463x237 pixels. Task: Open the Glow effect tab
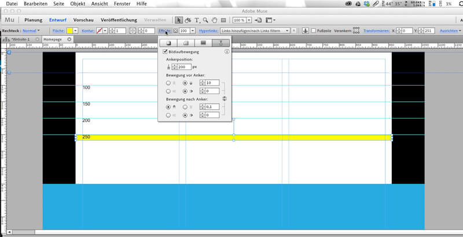click(x=203, y=43)
